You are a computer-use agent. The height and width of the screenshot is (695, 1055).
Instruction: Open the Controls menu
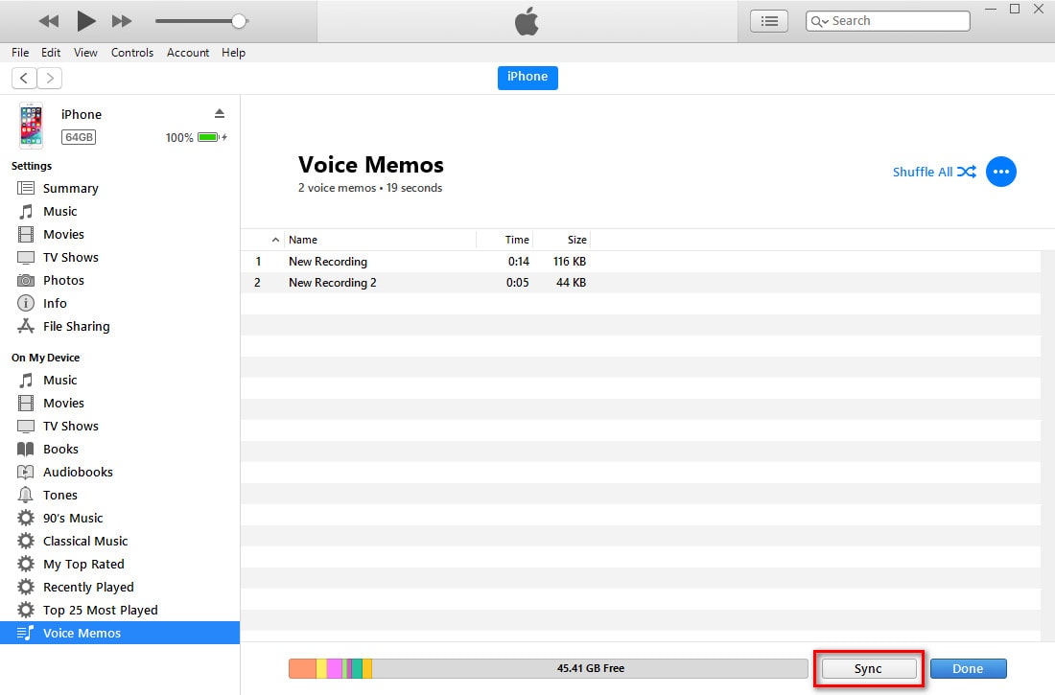tap(132, 53)
